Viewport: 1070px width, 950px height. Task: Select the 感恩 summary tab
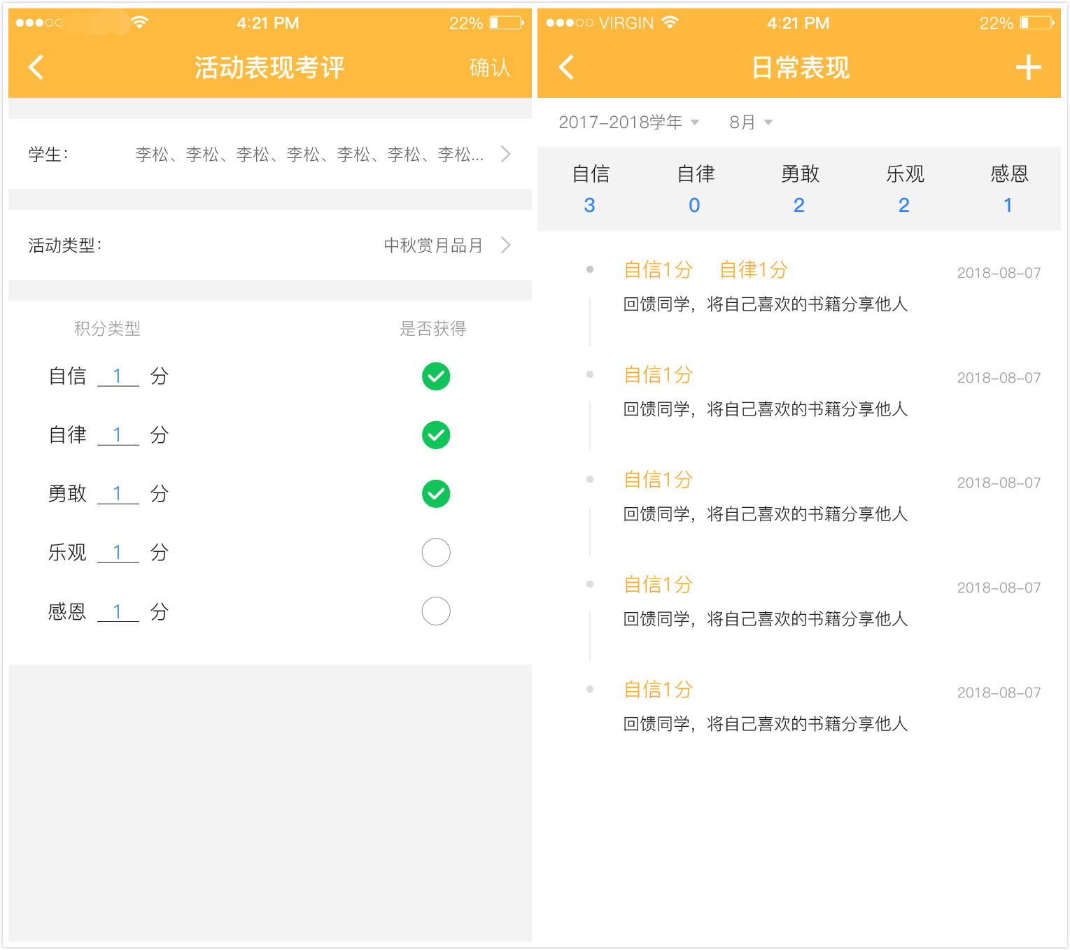tap(1008, 189)
